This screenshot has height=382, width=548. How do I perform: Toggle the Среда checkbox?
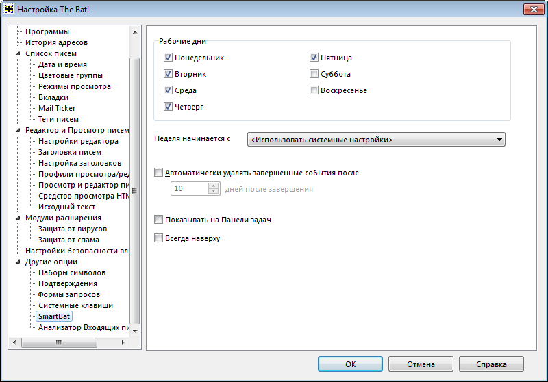(x=168, y=90)
